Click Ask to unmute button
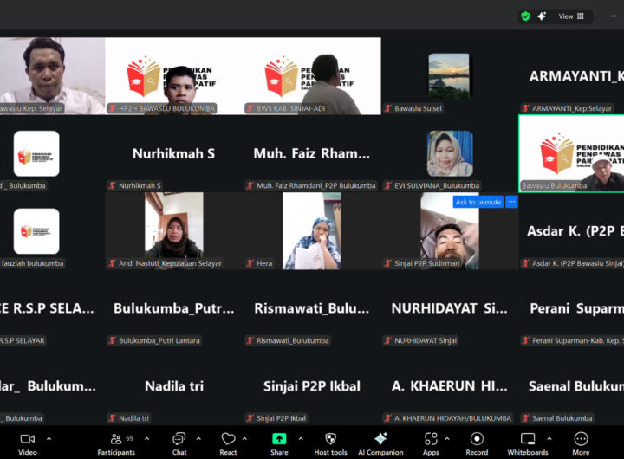 tap(478, 202)
